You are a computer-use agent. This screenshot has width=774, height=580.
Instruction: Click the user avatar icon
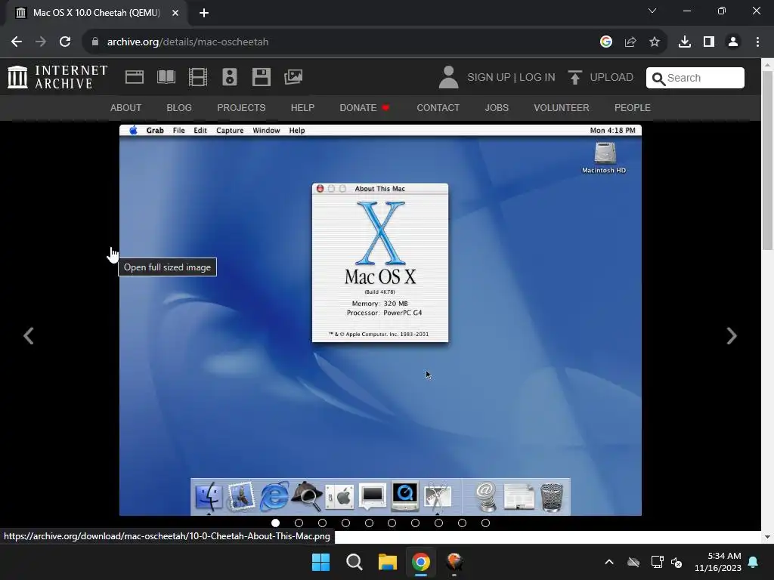tap(448, 77)
